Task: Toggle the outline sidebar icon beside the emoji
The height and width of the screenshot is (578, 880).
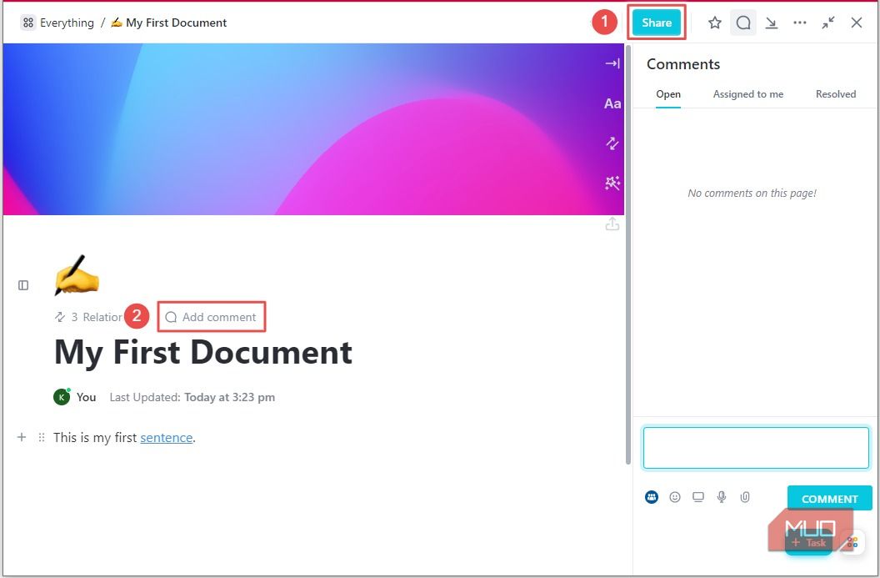Action: click(22, 284)
